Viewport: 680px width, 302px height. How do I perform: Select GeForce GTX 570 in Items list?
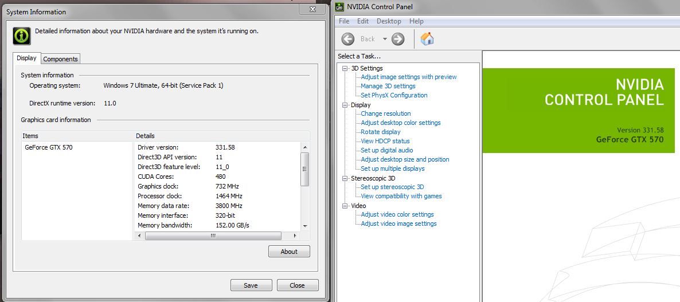click(x=49, y=147)
